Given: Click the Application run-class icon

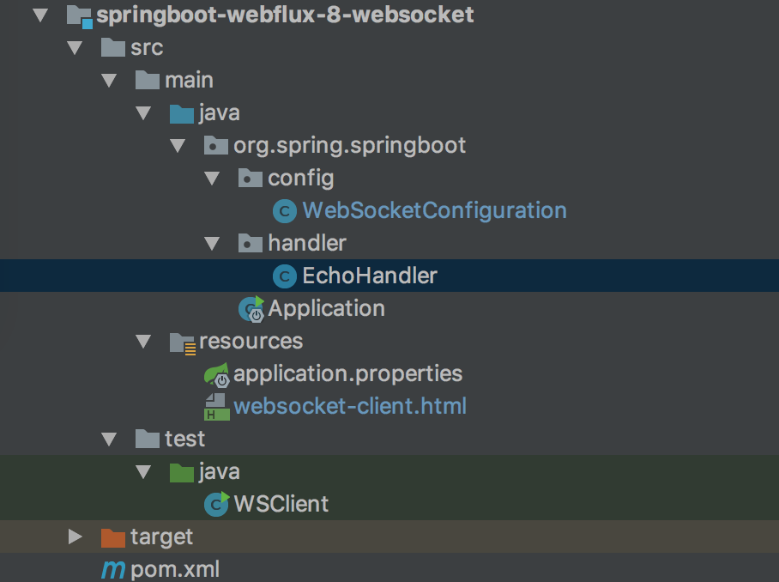Looking at the screenshot, I should click(251, 309).
